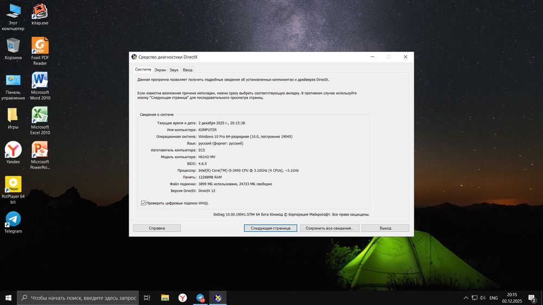
Task: Minimize the DirectX diagnostic window
Action: (x=372, y=57)
